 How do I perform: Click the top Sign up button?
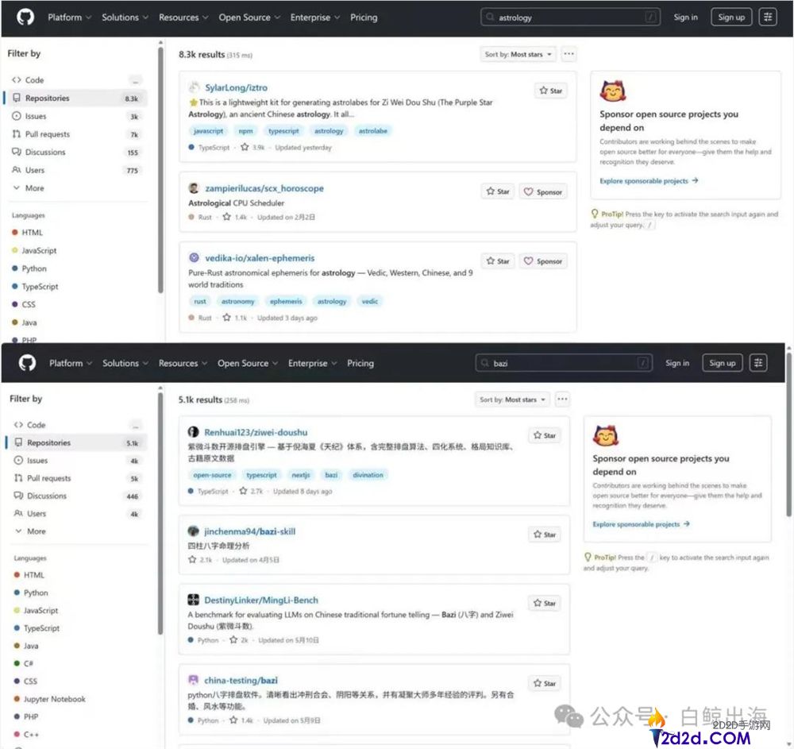731,17
